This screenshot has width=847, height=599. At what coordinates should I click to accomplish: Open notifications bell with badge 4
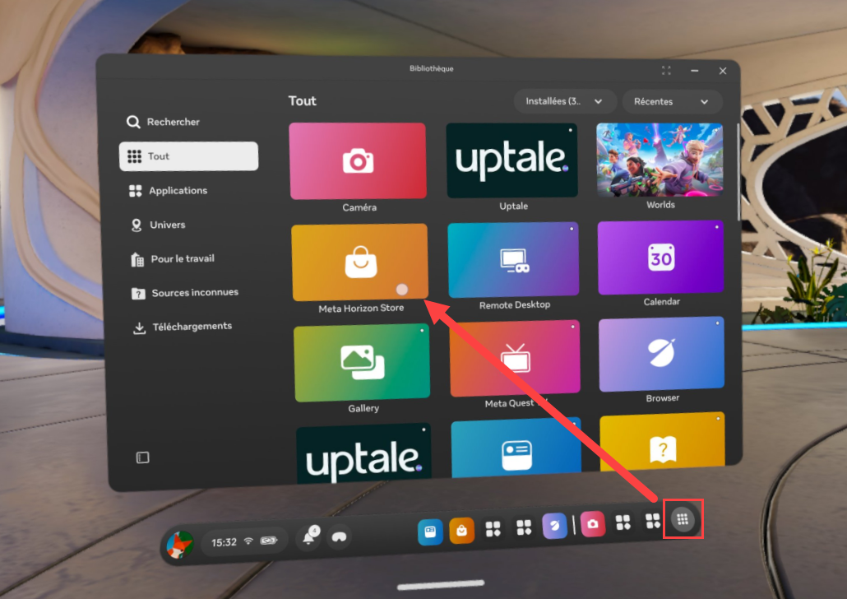(x=309, y=536)
